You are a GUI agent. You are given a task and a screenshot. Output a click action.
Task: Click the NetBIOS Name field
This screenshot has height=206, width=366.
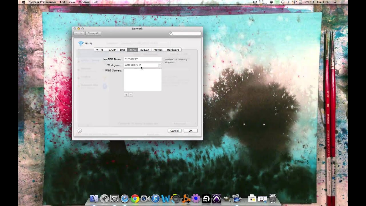click(143, 59)
